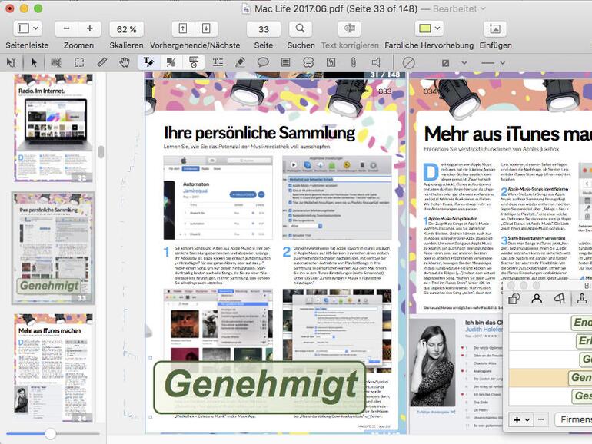This screenshot has width=592, height=444.
Task: Select the link tool icon
Action: 331,62
